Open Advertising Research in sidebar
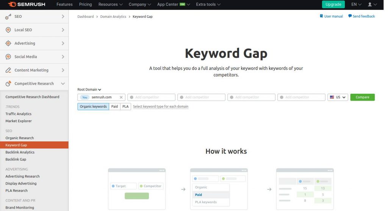Image resolution: width=388 pixels, height=211 pixels. pos(22,177)
